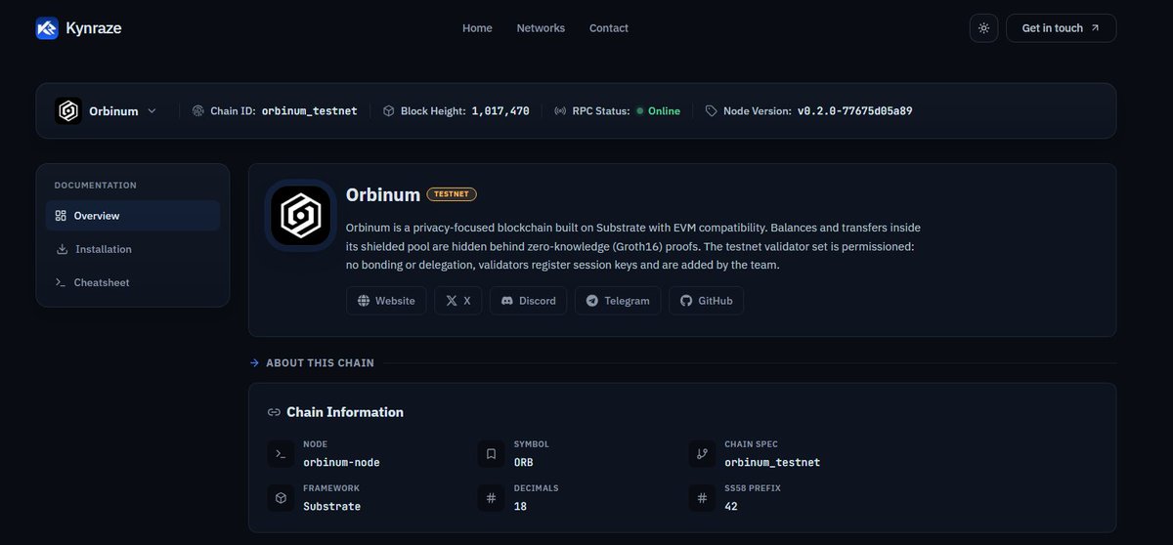
Task: Click the Installation download icon
Action: point(62,249)
